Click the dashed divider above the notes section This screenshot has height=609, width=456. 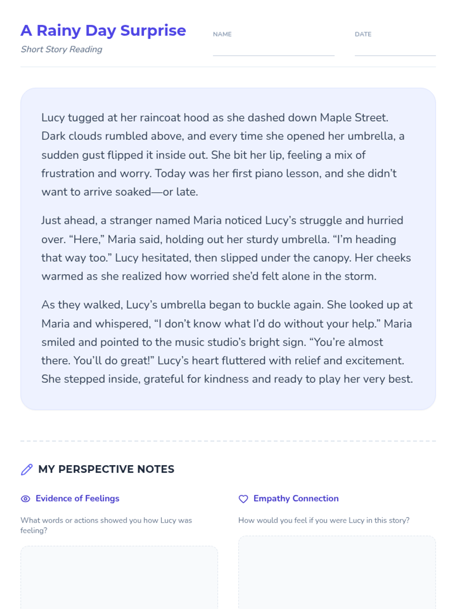(228, 441)
